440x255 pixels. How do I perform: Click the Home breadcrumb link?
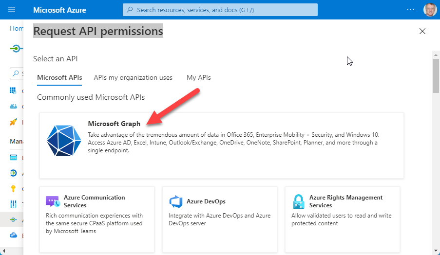click(x=17, y=28)
